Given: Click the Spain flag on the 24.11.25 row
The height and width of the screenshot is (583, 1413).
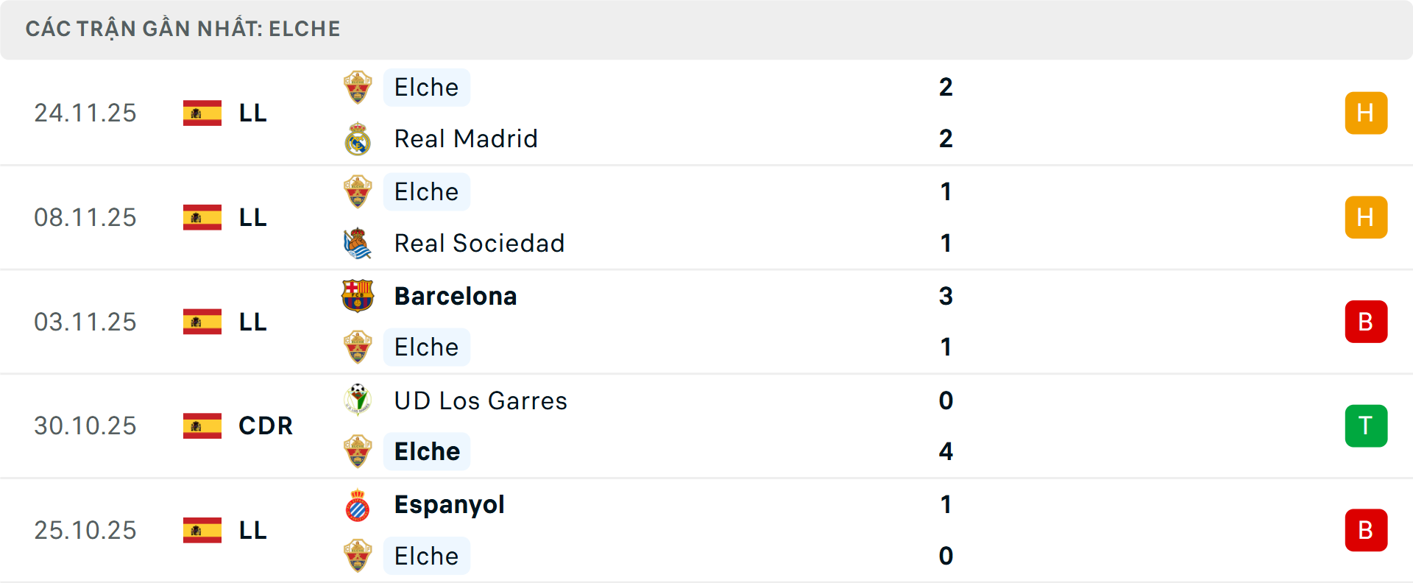Looking at the screenshot, I should click(202, 113).
